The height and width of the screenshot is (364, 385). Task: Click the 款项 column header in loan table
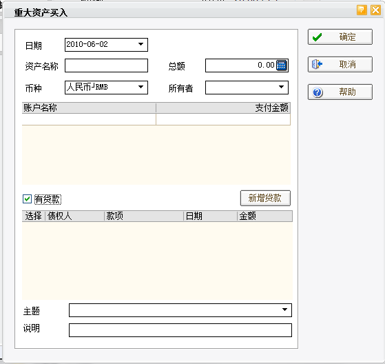tap(144, 216)
